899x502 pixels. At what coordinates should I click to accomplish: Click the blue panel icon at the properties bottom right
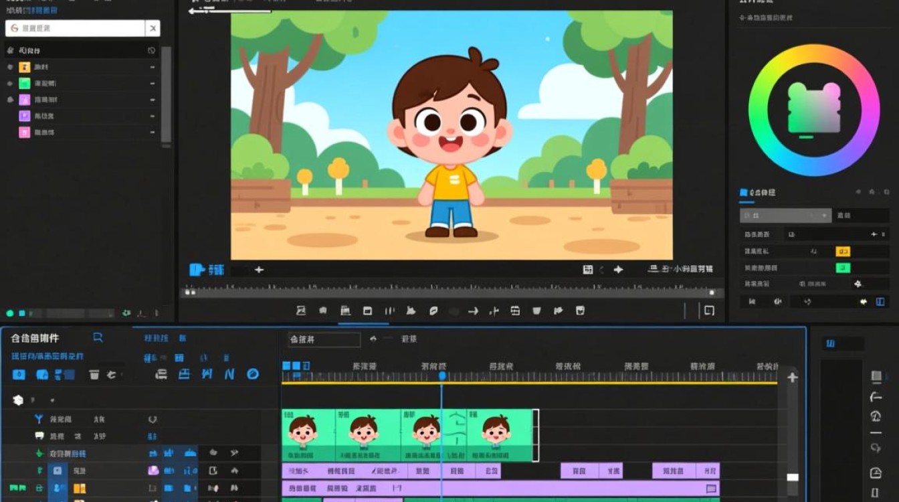point(880,302)
